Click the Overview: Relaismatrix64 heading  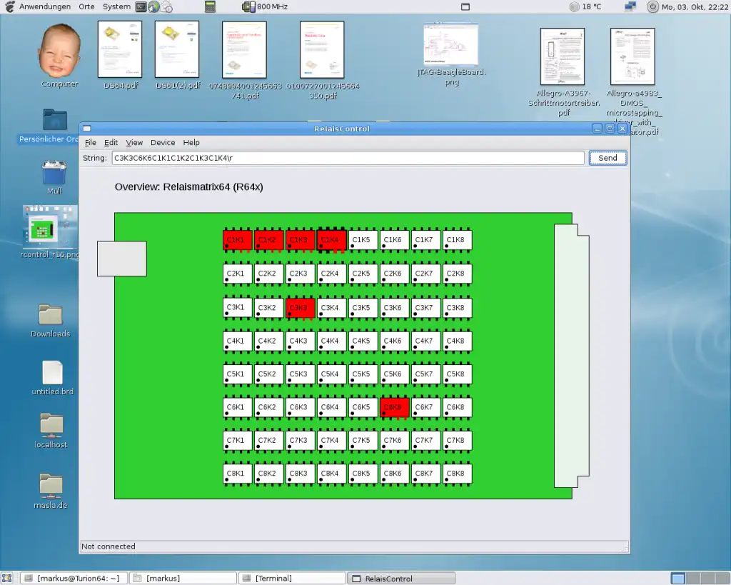[x=188, y=186]
